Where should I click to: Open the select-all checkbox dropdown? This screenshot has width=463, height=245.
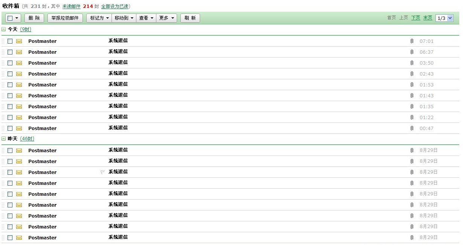[x=13, y=18]
